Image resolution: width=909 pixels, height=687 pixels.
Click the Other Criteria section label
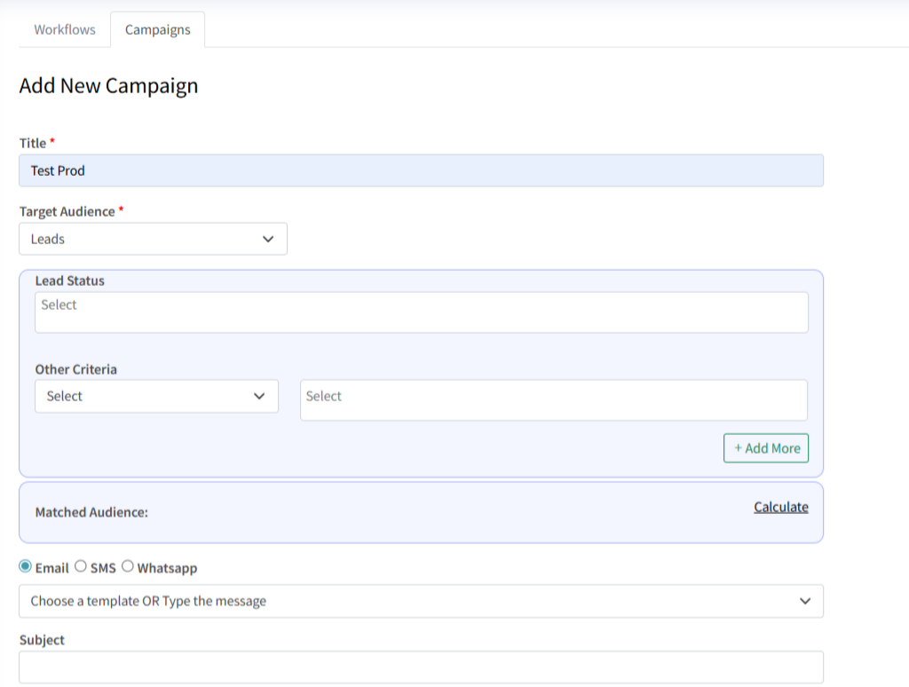click(x=75, y=369)
